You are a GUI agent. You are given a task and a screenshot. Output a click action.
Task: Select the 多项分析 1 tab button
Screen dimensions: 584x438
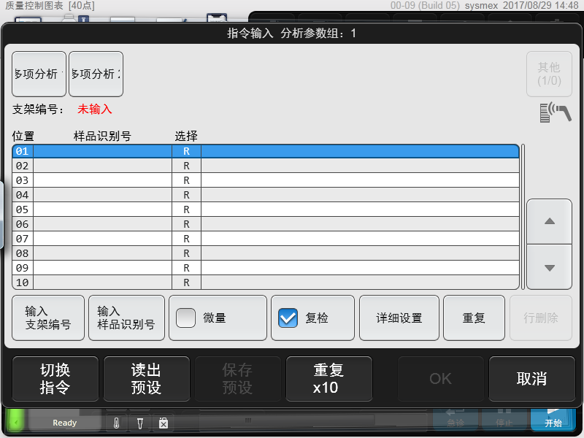point(39,74)
